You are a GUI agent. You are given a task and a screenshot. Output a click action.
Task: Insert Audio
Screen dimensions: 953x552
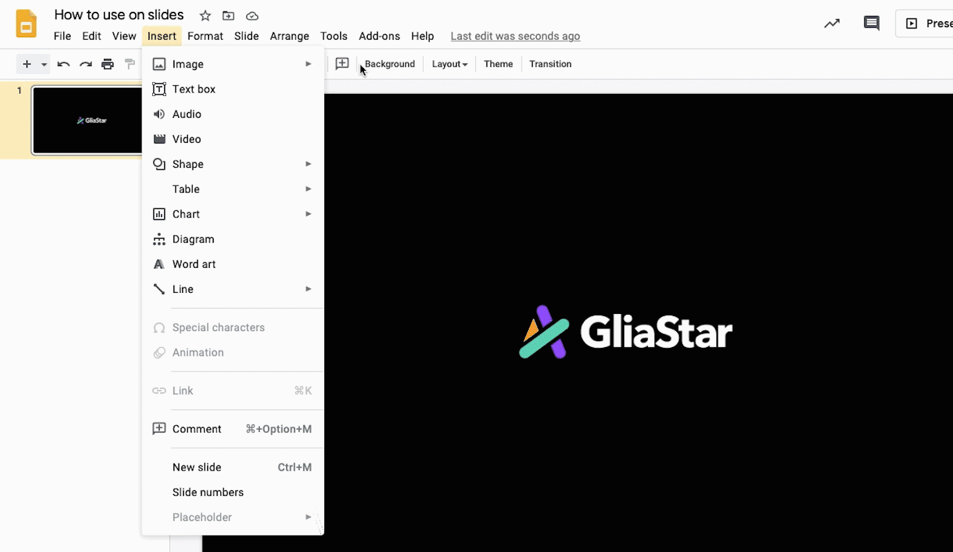(x=233, y=114)
